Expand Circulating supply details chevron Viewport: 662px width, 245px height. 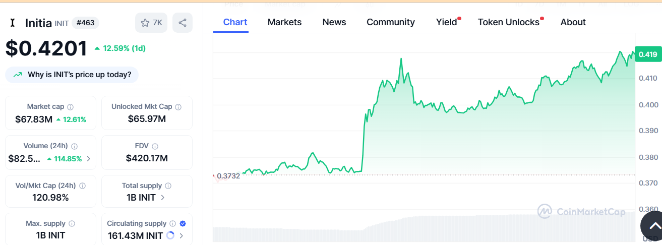coord(181,235)
